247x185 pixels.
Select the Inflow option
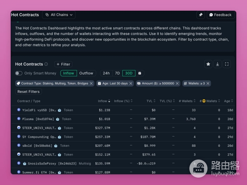(x=68, y=73)
